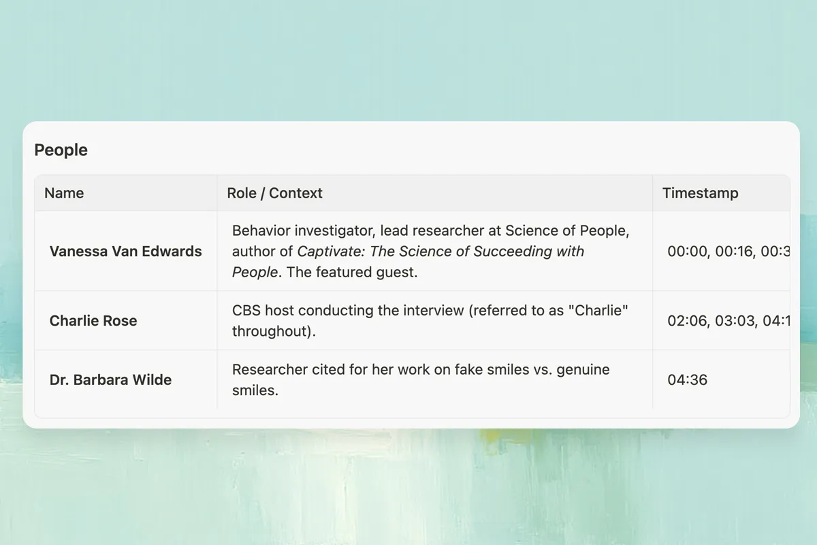Viewport: 817px width, 545px height.
Task: Select the Name column header
Action: point(64,193)
